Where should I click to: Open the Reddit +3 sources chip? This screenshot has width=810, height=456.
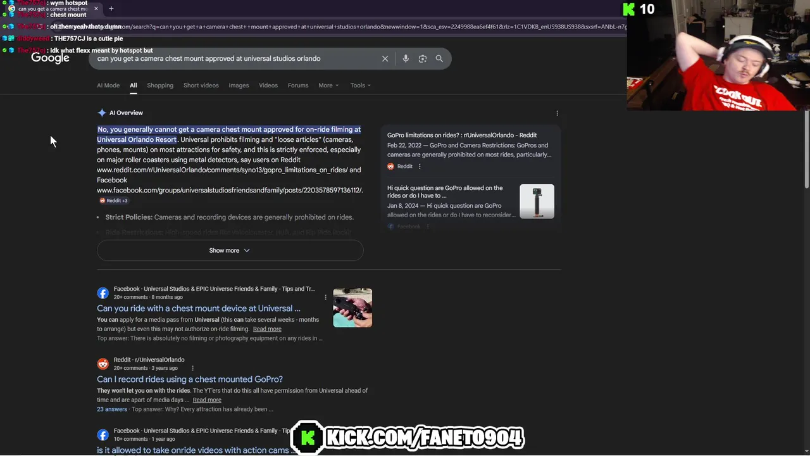click(x=114, y=201)
